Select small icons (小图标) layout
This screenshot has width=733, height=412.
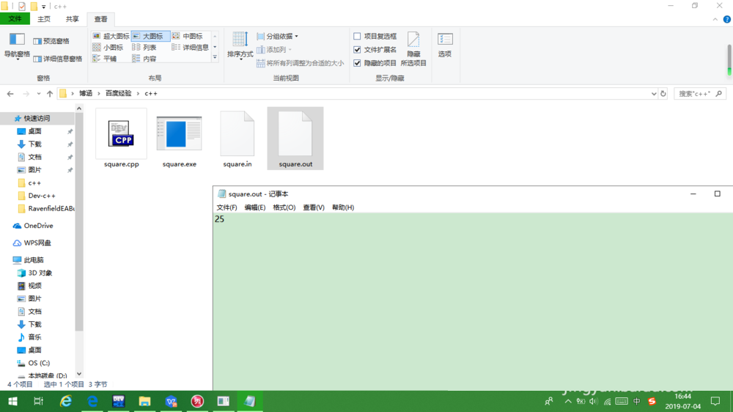[108, 47]
